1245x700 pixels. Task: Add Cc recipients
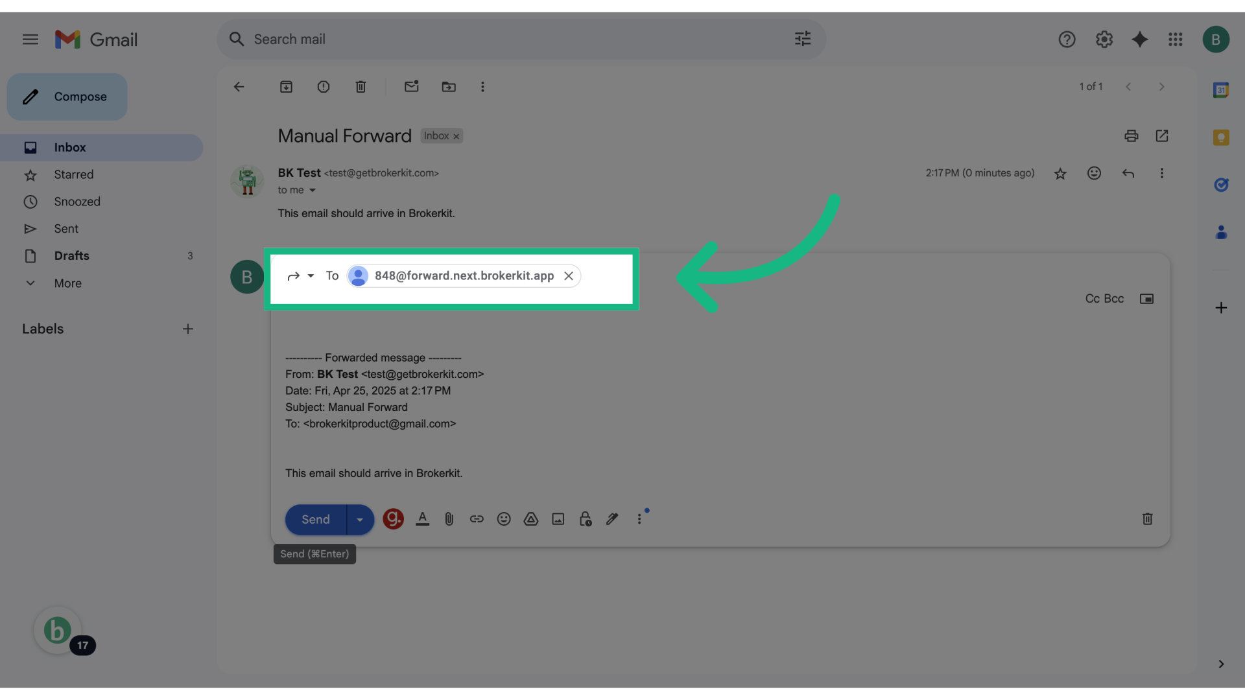(1093, 299)
